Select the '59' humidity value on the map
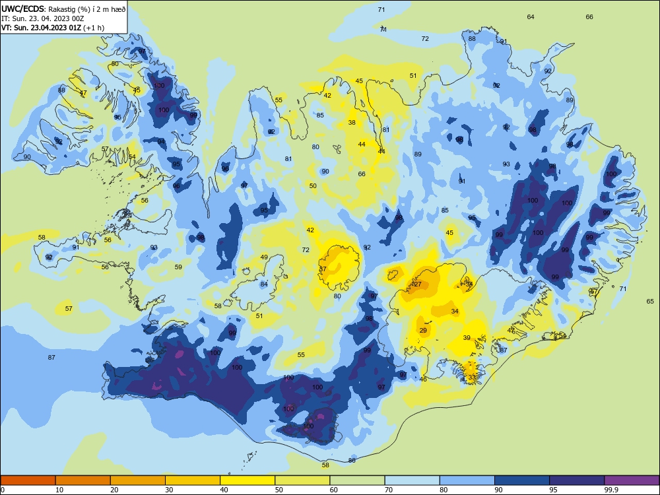Image resolution: width=660 pixels, height=495 pixels. pyautogui.click(x=178, y=267)
